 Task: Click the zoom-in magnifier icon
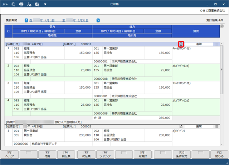5,4
